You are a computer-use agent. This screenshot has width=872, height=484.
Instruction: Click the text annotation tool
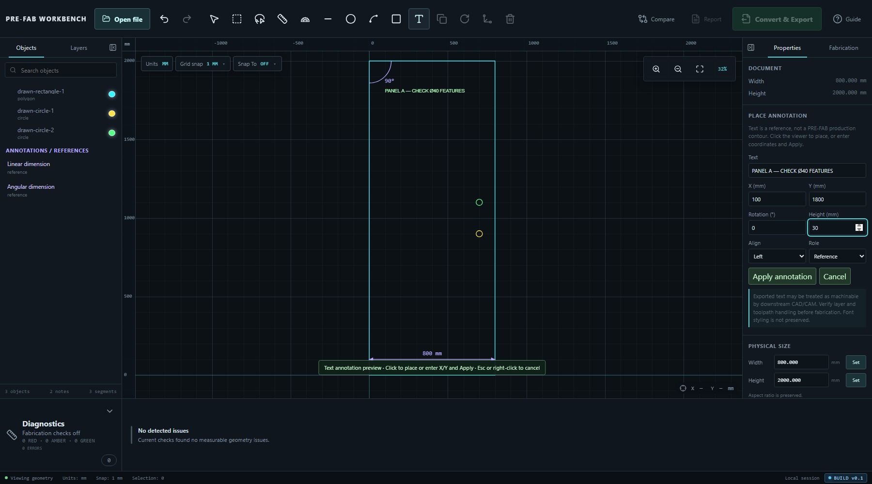[x=419, y=19]
